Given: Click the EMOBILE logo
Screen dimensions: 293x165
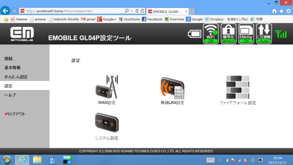Looking at the screenshot, I should (22, 34).
